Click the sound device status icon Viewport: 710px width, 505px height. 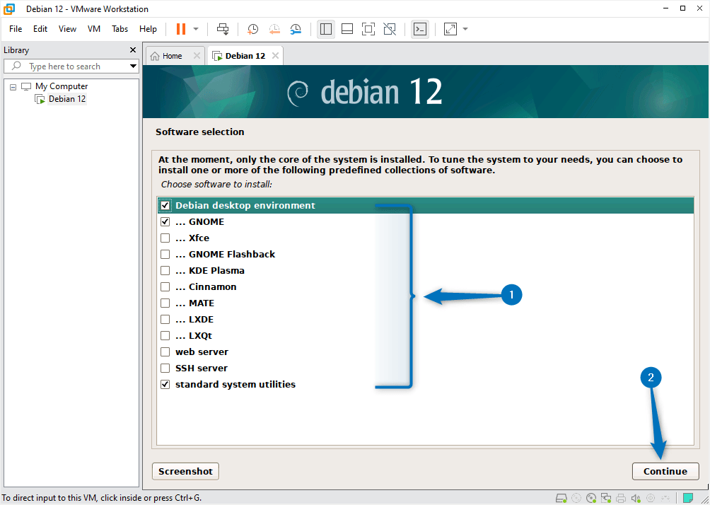point(635,498)
